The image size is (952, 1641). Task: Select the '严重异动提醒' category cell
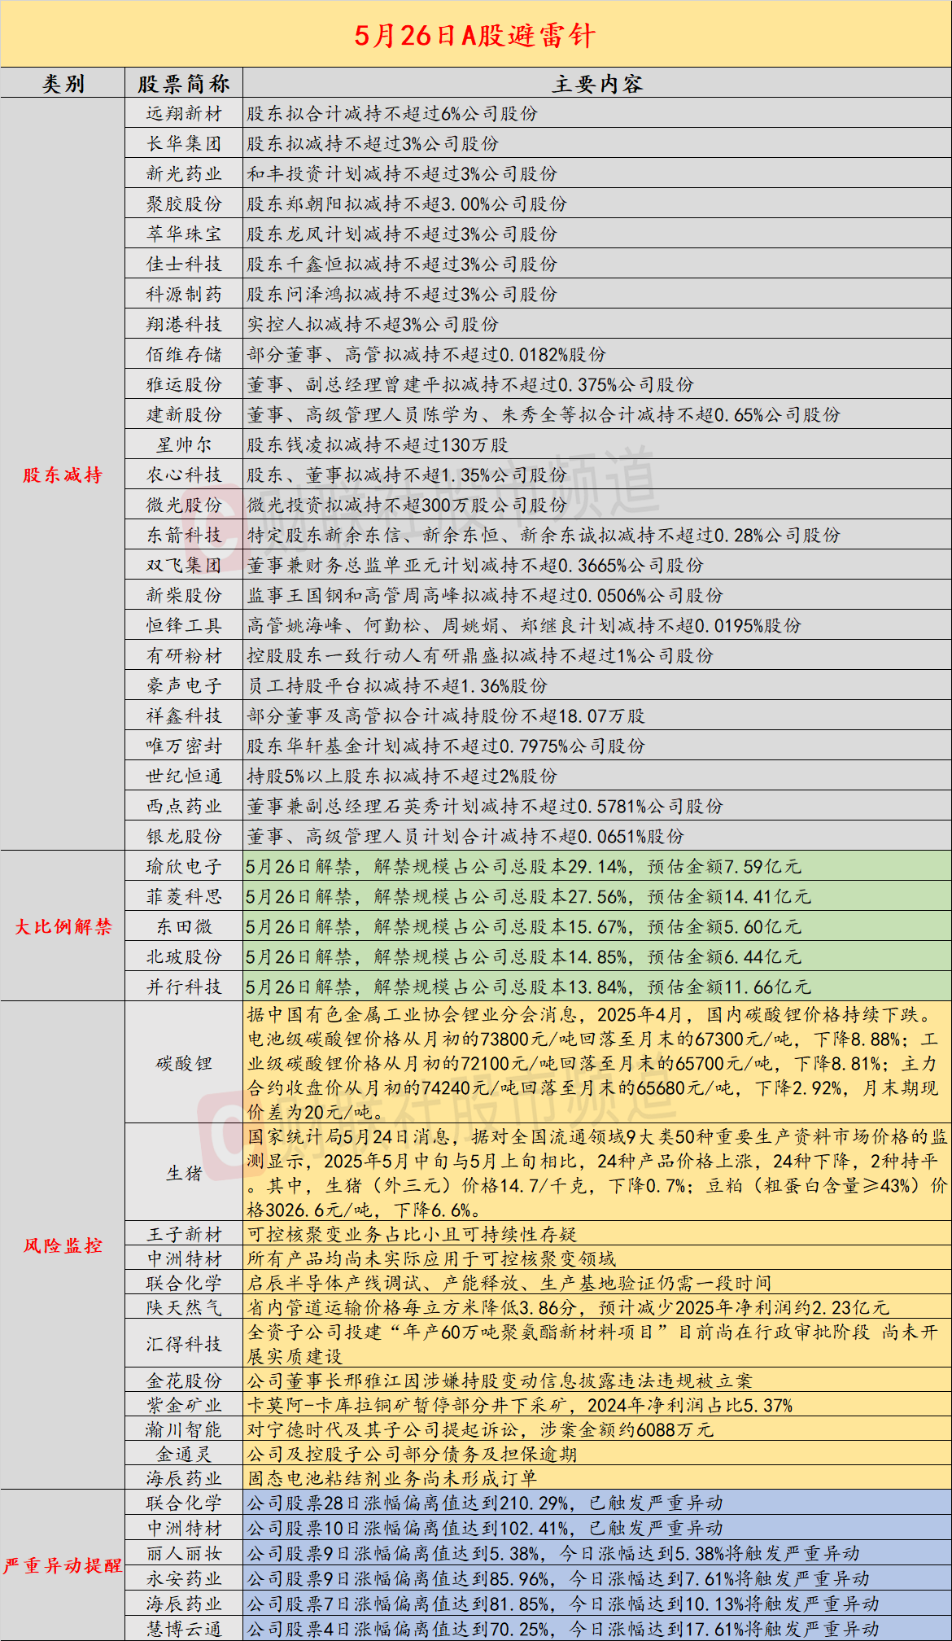pos(63,1565)
